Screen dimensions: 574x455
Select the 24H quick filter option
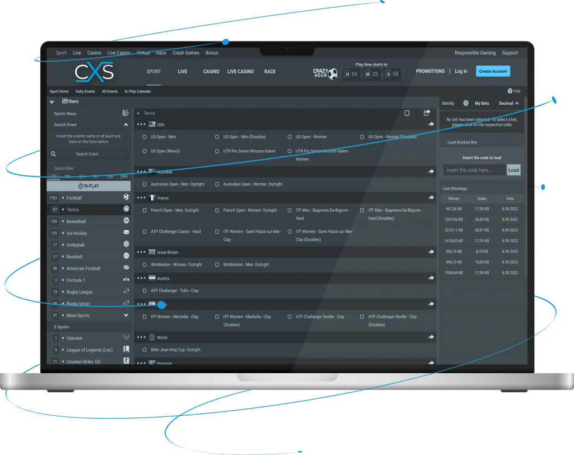(124, 177)
